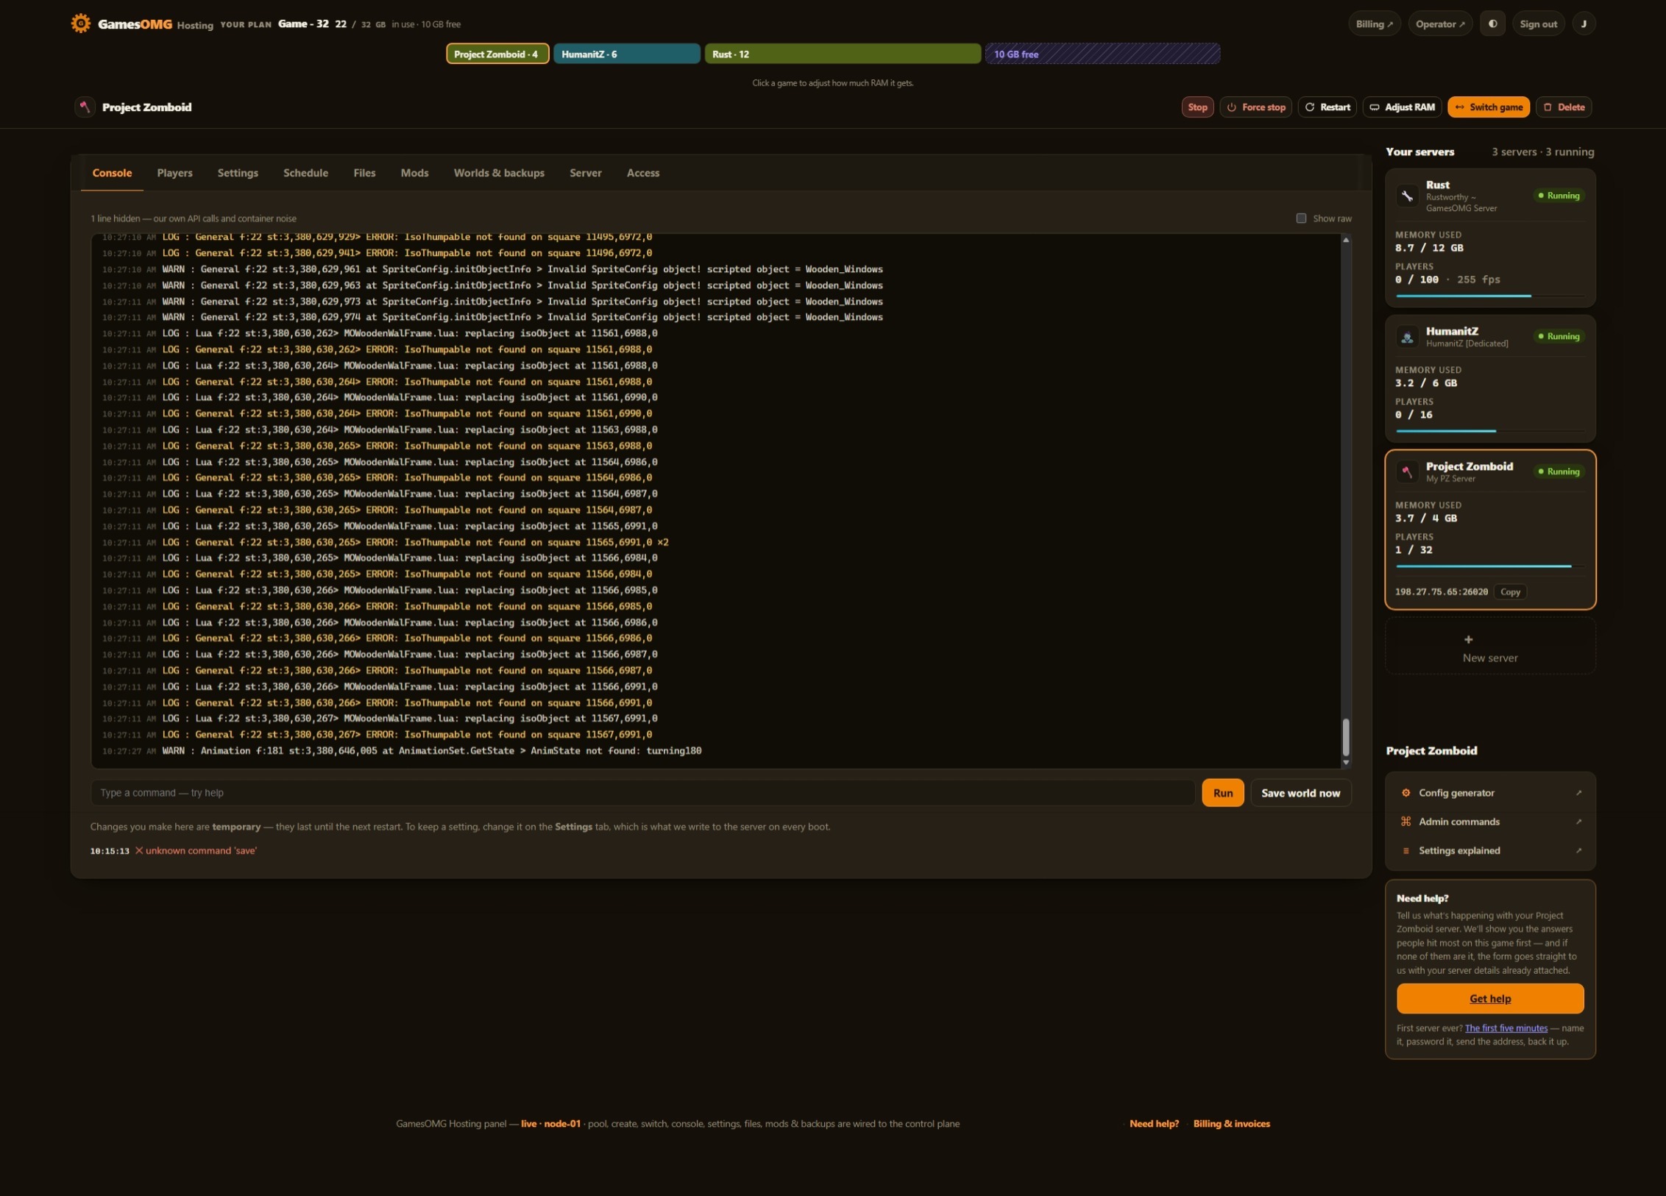
Task: Click footer Billing & invoices link
Action: pos(1231,1124)
